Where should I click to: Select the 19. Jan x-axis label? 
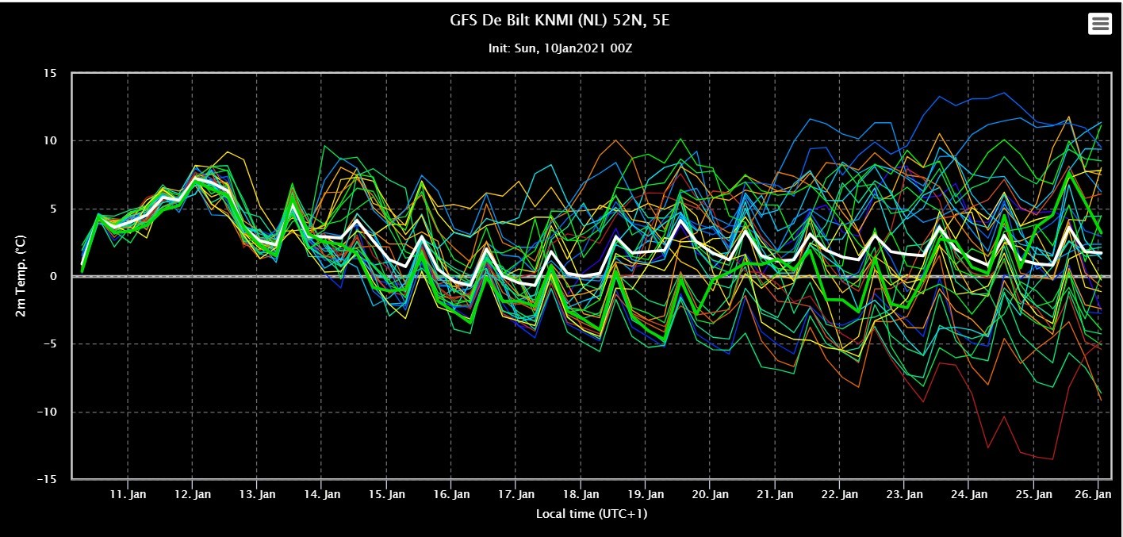[645, 494]
